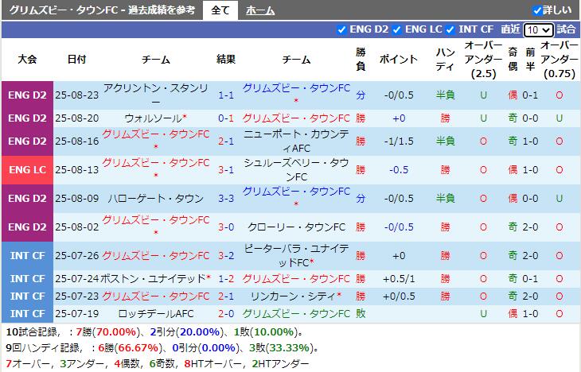Click the 2-0 result on 25-07-19
The image size is (581, 372).
226,313
